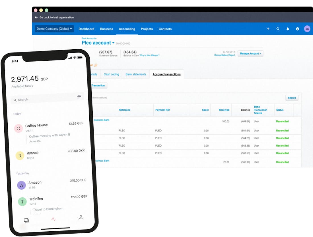Viewport: 313px width, 237px height.
Task: Select the Cash coding tab
Action: (x=111, y=74)
